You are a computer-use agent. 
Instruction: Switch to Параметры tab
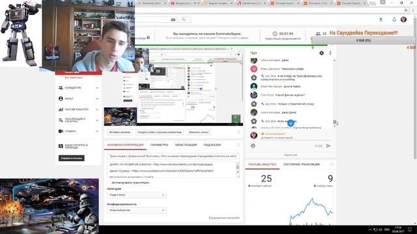(159, 145)
